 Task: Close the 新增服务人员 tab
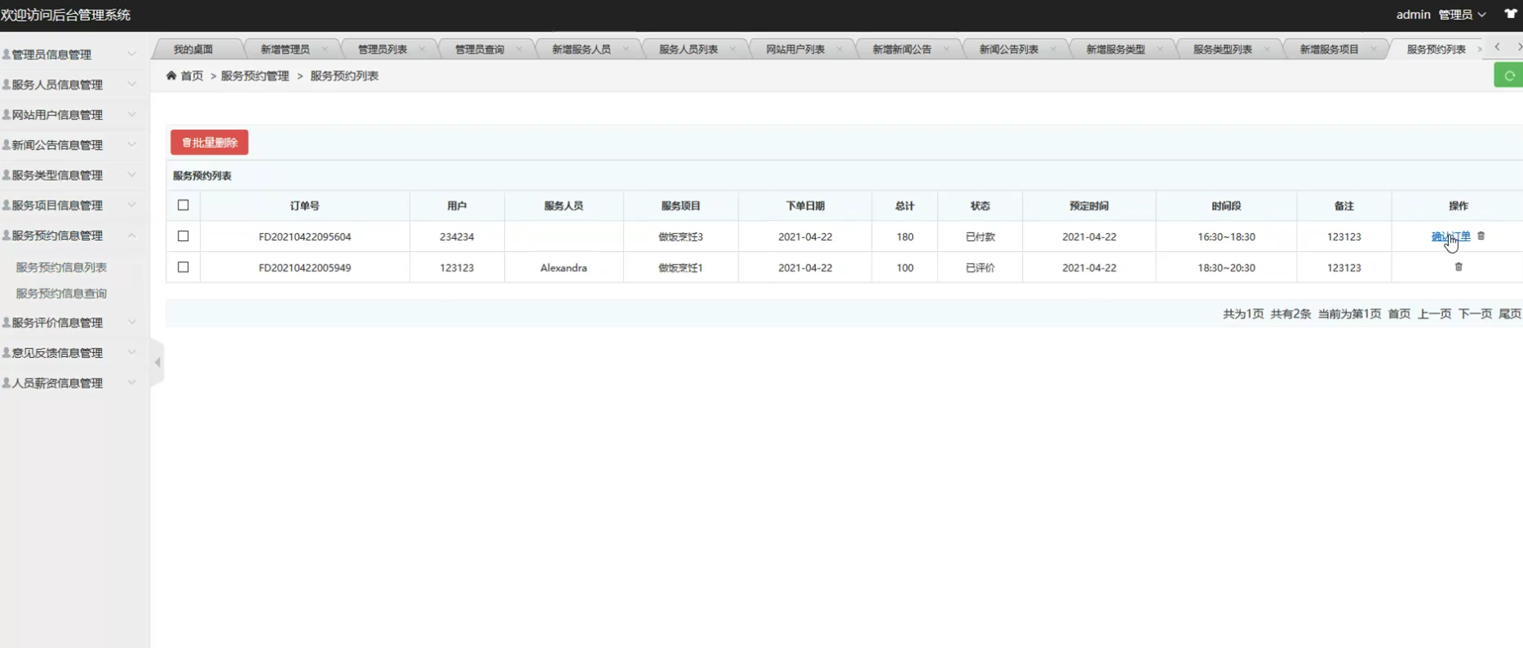626,50
